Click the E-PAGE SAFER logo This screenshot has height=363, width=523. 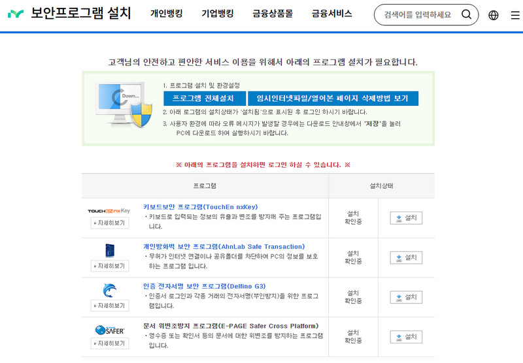pyautogui.click(x=110, y=330)
